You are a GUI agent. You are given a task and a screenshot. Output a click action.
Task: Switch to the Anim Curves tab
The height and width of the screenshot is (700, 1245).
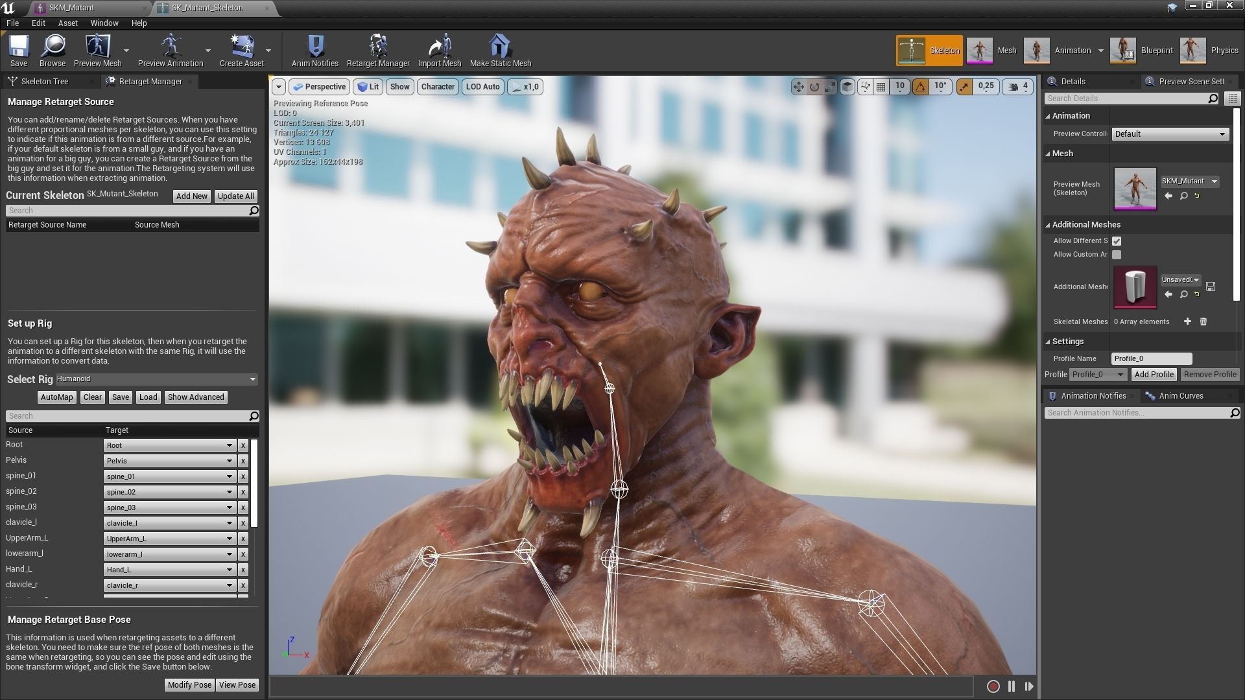1181,396
